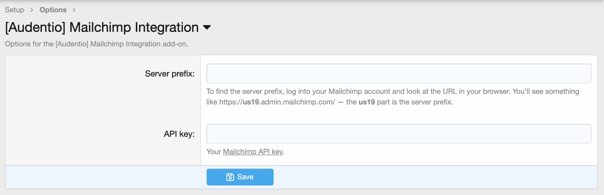The height and width of the screenshot is (195, 604).
Task: Click bold us19 before "part is the server prefix"
Action: pyautogui.click(x=367, y=102)
